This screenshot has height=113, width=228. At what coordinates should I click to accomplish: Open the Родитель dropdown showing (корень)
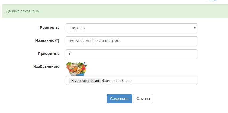131,28
